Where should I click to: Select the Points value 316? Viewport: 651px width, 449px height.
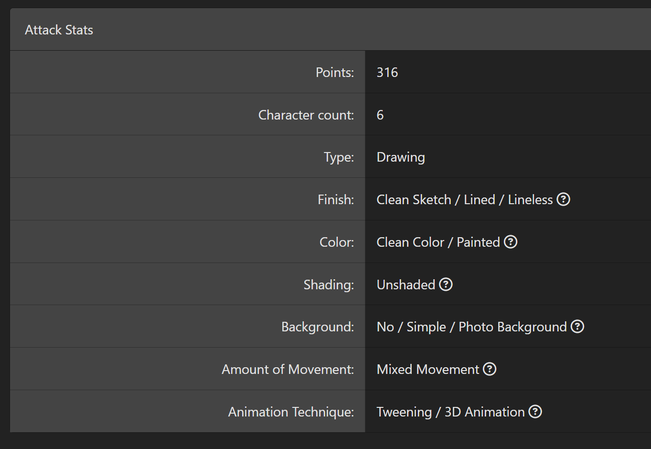click(x=387, y=73)
